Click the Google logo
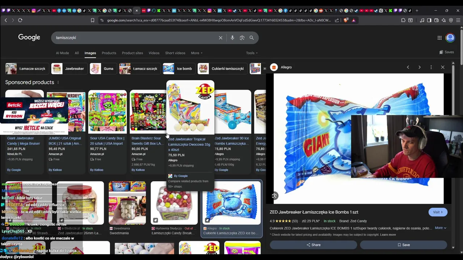 click(29, 37)
